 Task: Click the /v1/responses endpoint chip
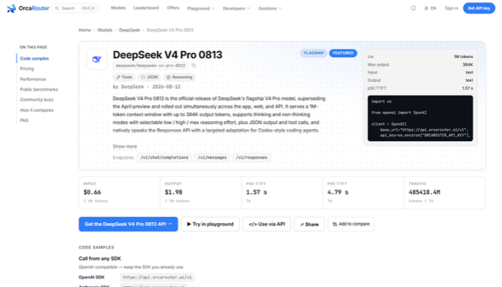click(x=251, y=158)
